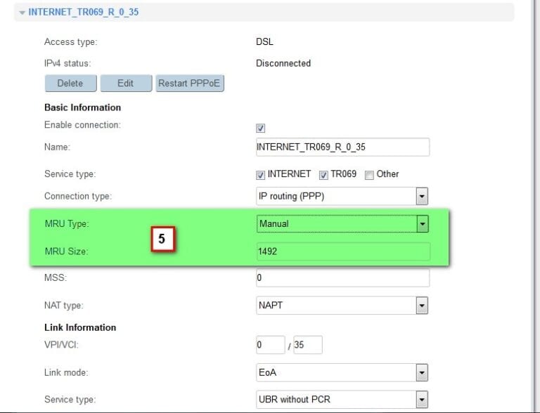Expand the NAT type dropdown
Viewport: 540px width, 413px height.
[x=342, y=306]
